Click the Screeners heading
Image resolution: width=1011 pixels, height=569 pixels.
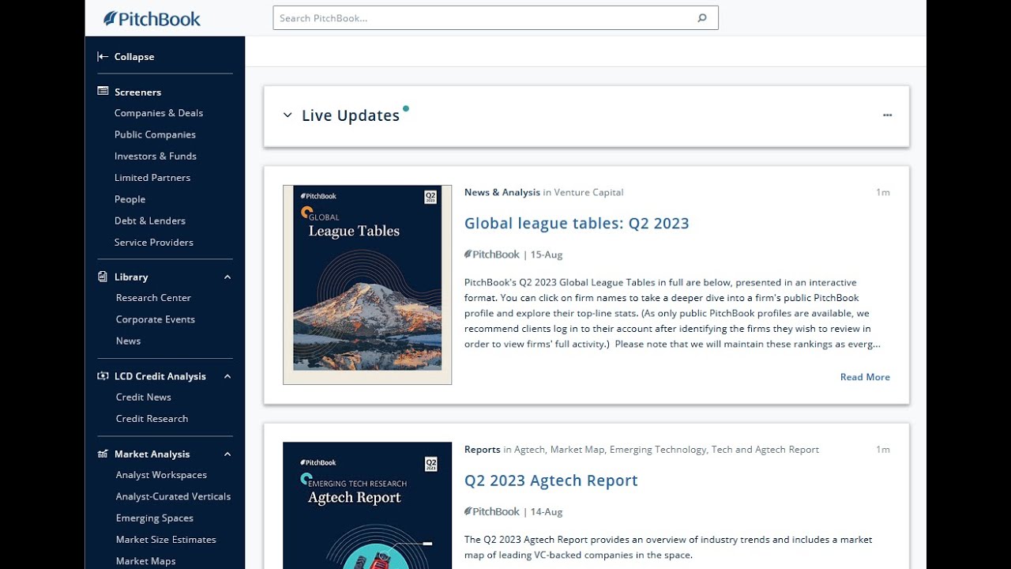(x=137, y=92)
